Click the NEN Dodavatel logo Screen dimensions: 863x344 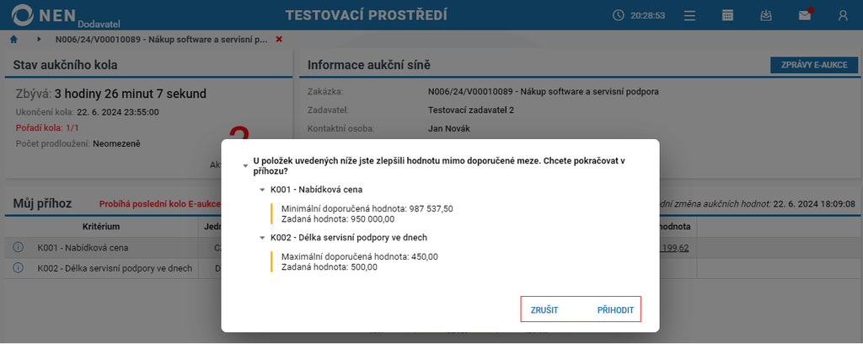coord(66,15)
